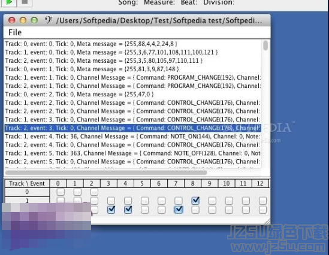Select row 'Track: 2, event: 0' meta message

[133, 60]
